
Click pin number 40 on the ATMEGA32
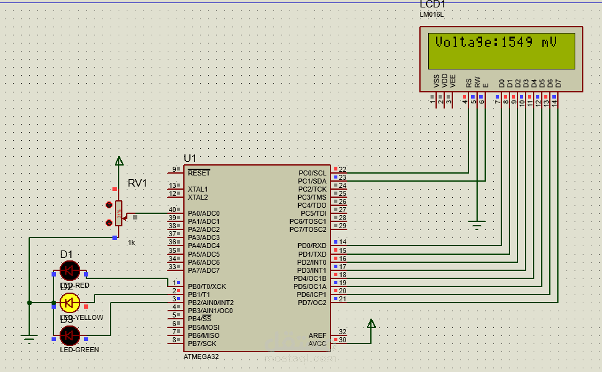[x=172, y=210]
